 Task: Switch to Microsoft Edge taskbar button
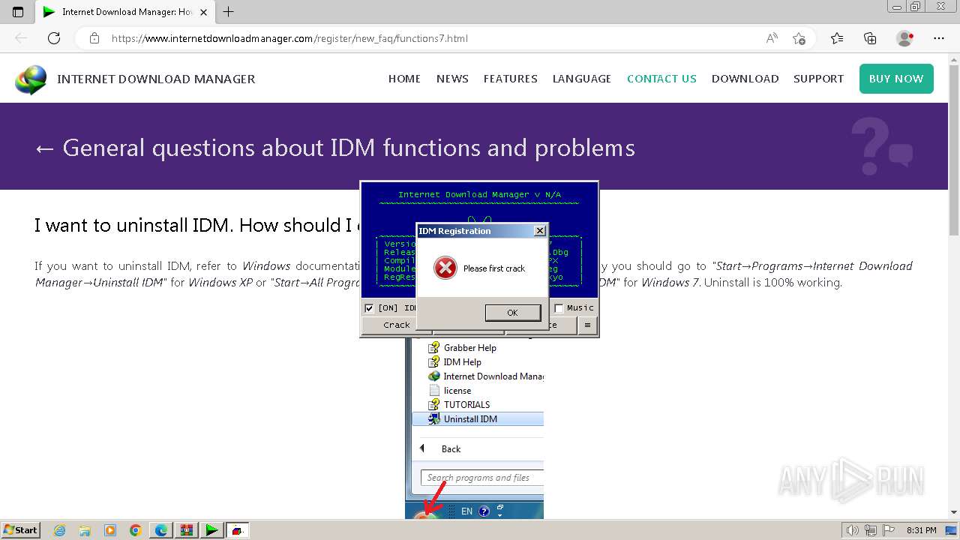[161, 530]
